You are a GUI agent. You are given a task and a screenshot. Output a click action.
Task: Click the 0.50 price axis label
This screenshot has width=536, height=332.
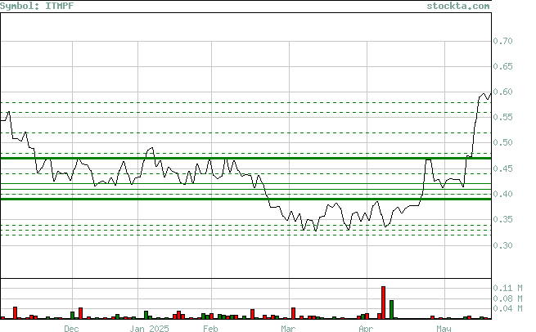point(502,142)
